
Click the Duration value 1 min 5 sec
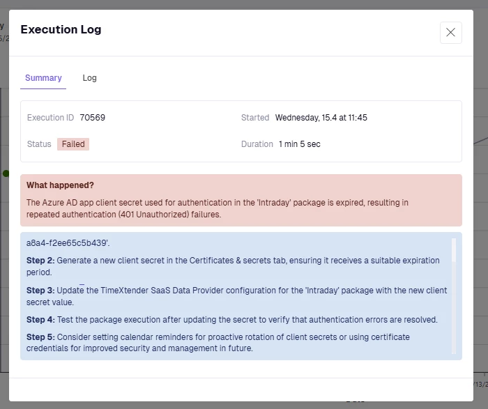coord(299,144)
